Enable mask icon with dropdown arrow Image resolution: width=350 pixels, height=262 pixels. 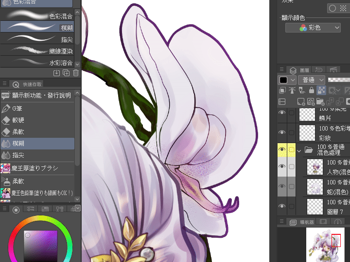point(334,90)
